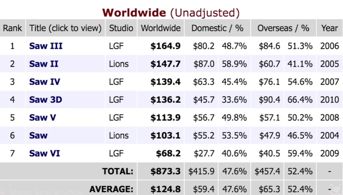Select the Saw V movie link
Image resolution: width=343 pixels, height=195 pixels.
tap(42, 118)
